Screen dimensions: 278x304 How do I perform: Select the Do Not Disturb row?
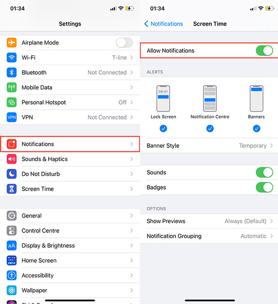point(70,174)
